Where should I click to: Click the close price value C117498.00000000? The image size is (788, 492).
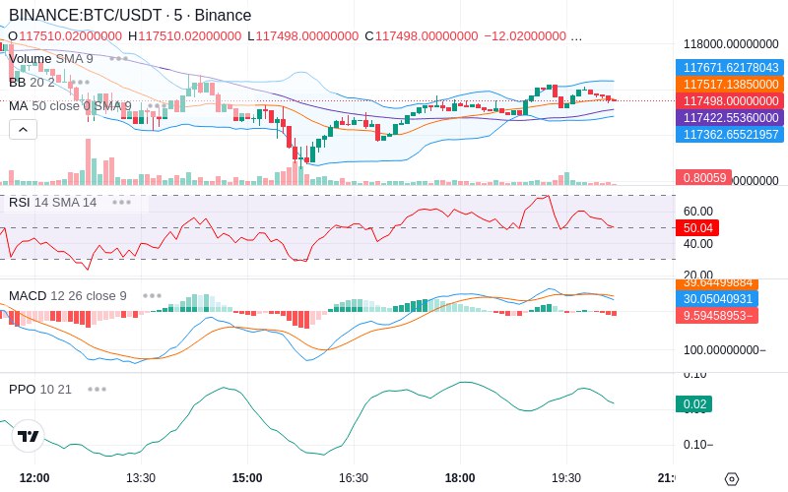[x=422, y=36]
